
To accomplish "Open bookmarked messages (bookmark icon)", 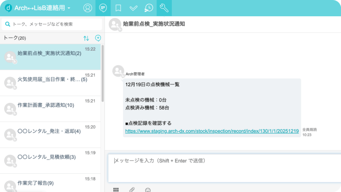I will 118,8.
